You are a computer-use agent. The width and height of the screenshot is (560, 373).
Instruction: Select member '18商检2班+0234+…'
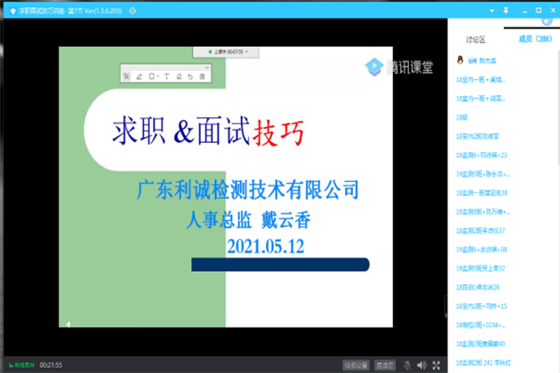pyautogui.click(x=481, y=325)
